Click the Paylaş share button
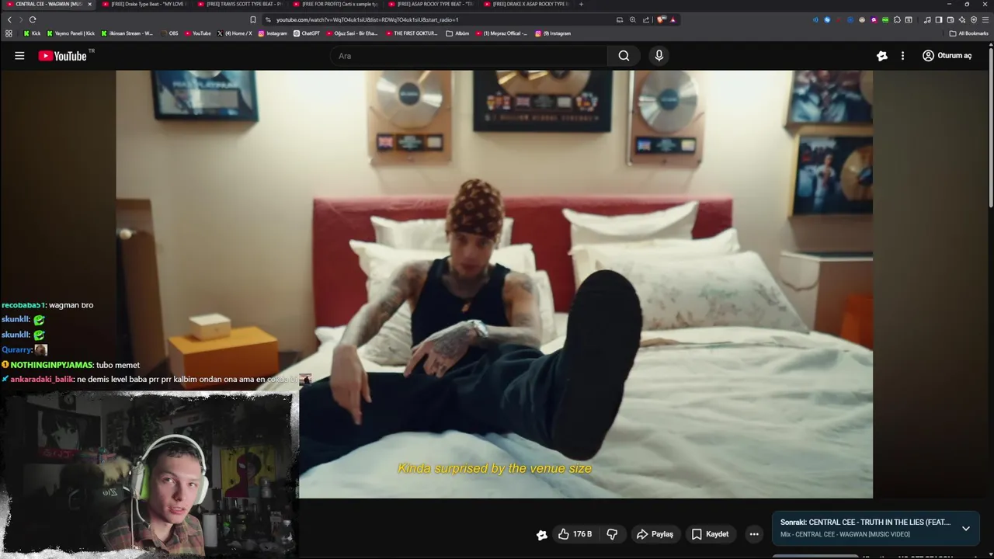Image resolution: width=994 pixels, height=559 pixels. 655,534
